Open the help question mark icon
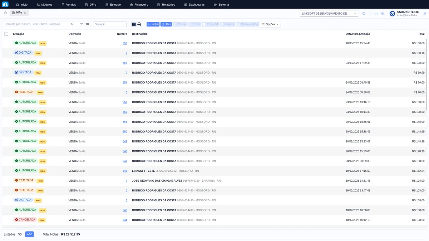 [364, 14]
